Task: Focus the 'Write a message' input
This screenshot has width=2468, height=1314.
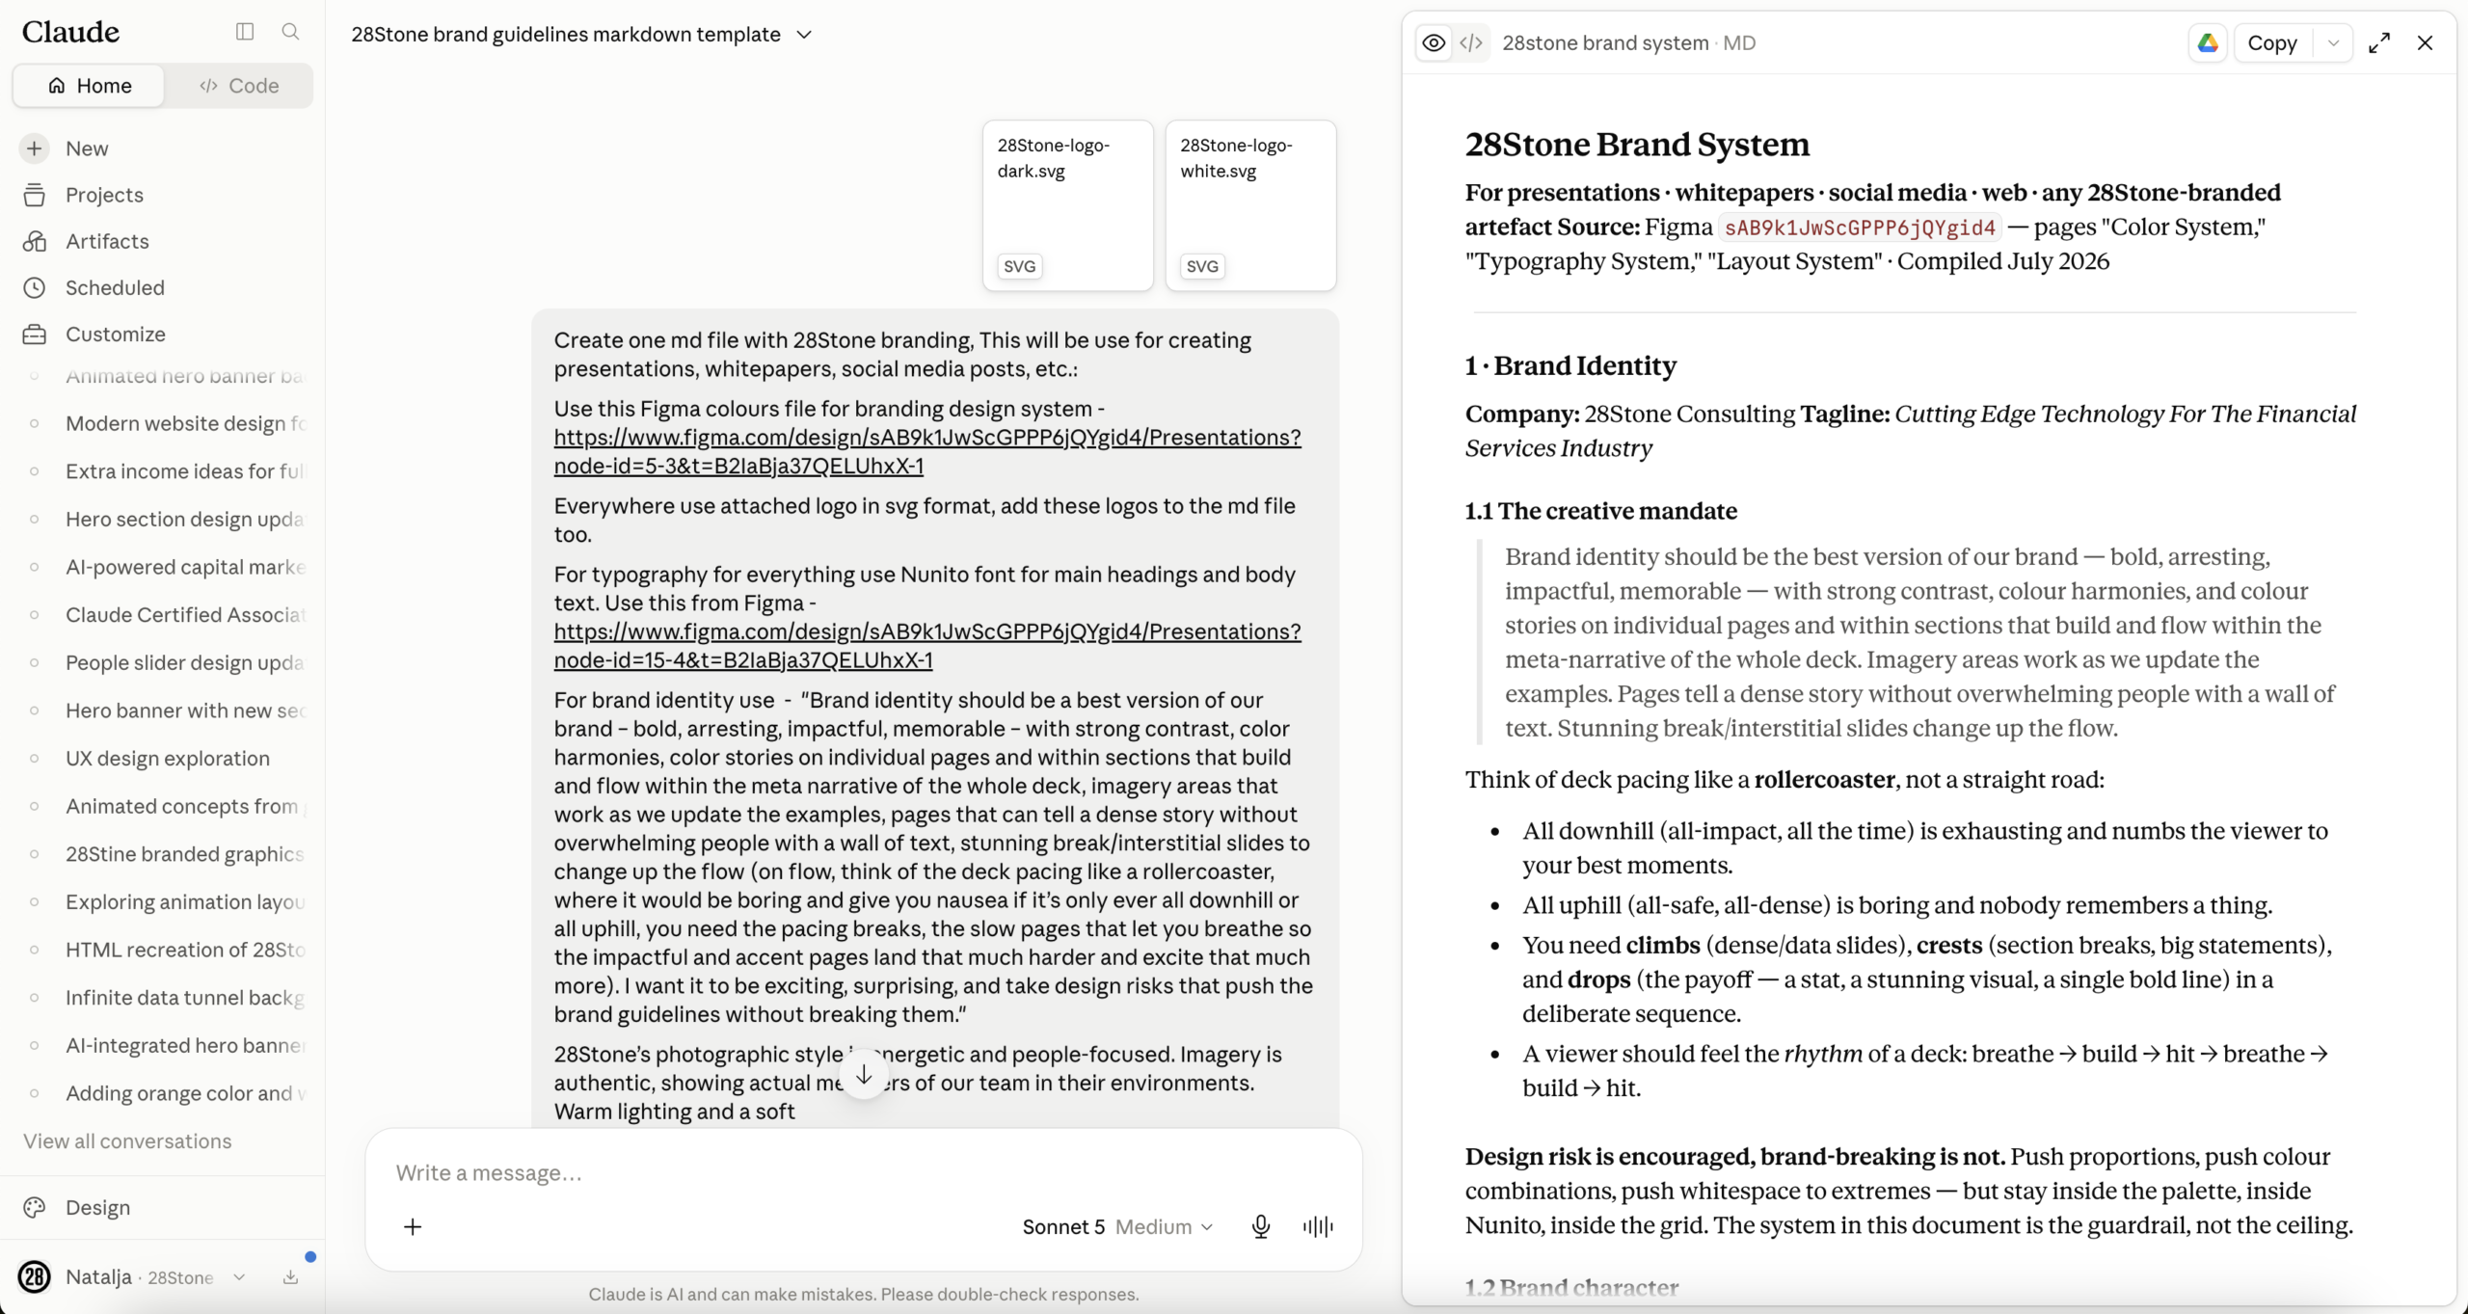Action: tap(863, 1173)
